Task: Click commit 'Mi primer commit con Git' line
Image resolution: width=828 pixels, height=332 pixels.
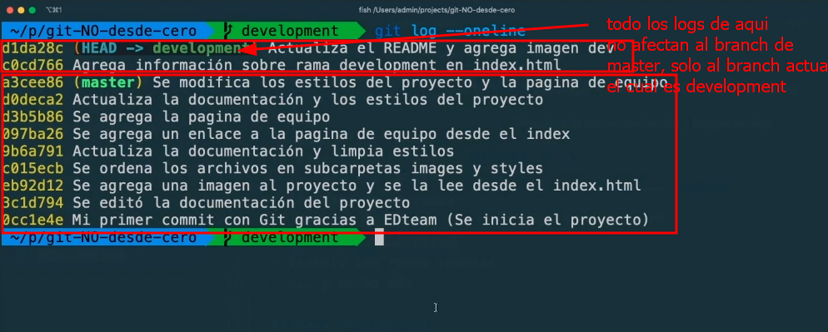Action: (325, 221)
